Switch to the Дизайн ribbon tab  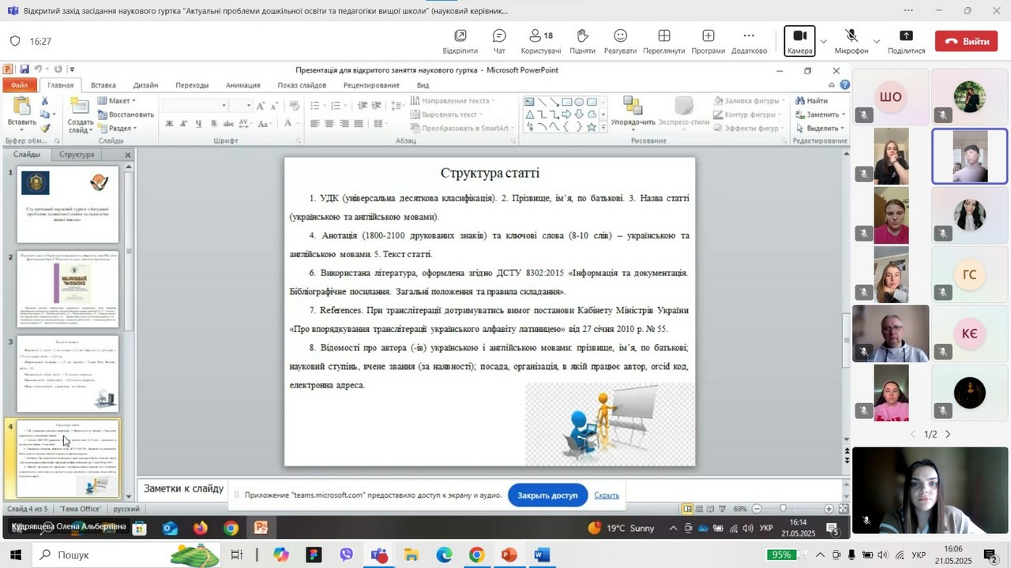point(145,85)
